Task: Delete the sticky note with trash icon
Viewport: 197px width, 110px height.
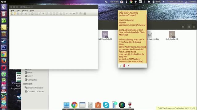Action: (124, 65)
